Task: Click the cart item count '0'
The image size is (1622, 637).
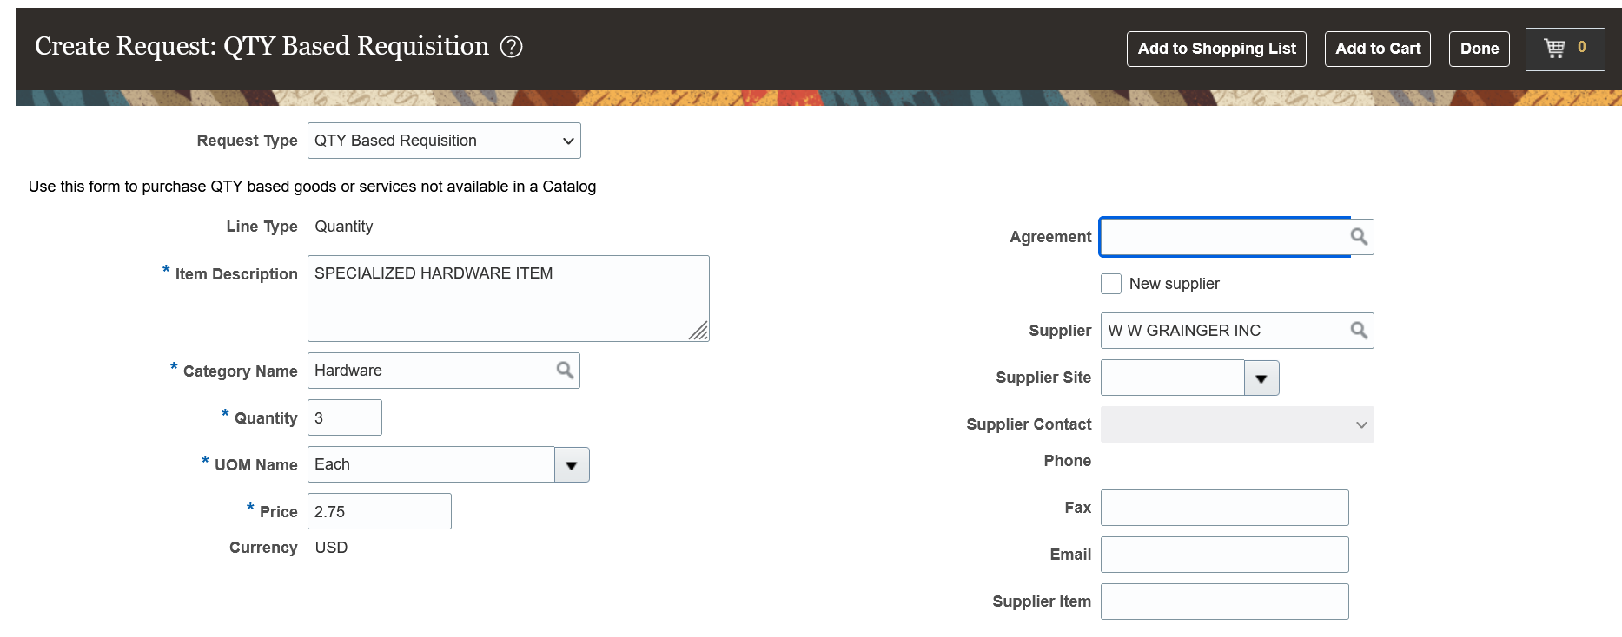Action: pyautogui.click(x=1582, y=47)
